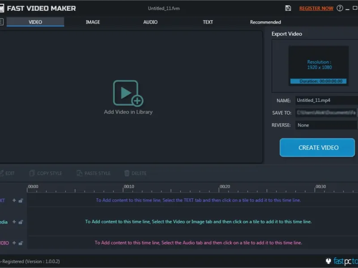This screenshot has width=358, height=268.
Task: Click the CREATE VIDEO button
Action: tap(317, 147)
